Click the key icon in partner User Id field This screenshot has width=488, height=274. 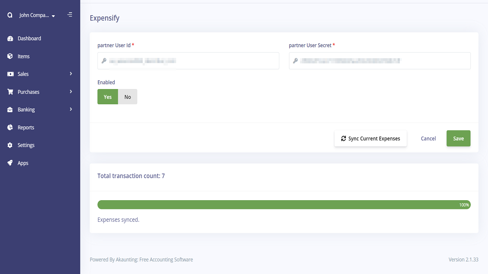tap(104, 61)
